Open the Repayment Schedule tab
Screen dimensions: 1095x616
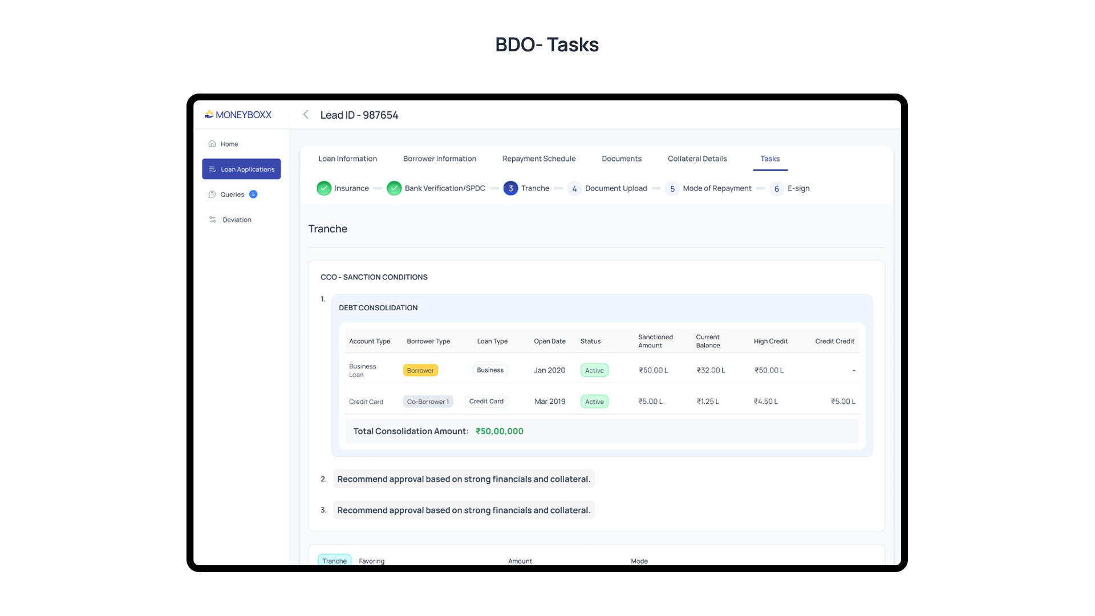538,159
